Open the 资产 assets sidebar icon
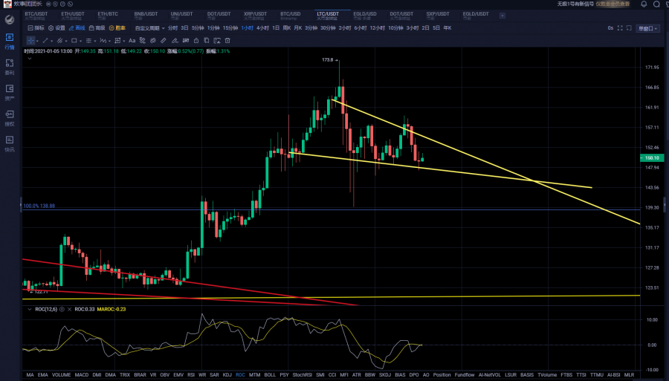 point(10,91)
